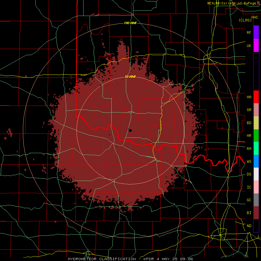Screen dimensions: 261x261
Task: Click the HHC product label
Action: point(255,17)
